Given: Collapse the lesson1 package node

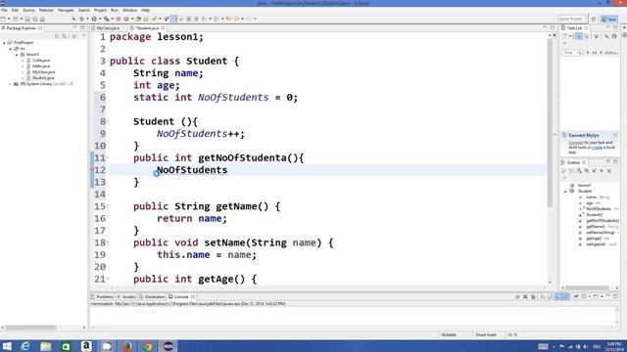Looking at the screenshot, I should pyautogui.click(x=17, y=55).
